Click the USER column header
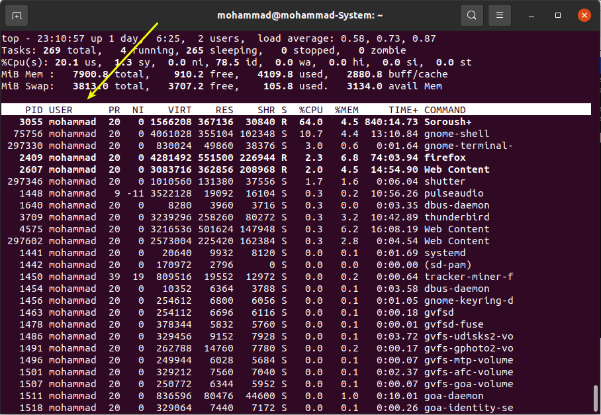 click(61, 110)
